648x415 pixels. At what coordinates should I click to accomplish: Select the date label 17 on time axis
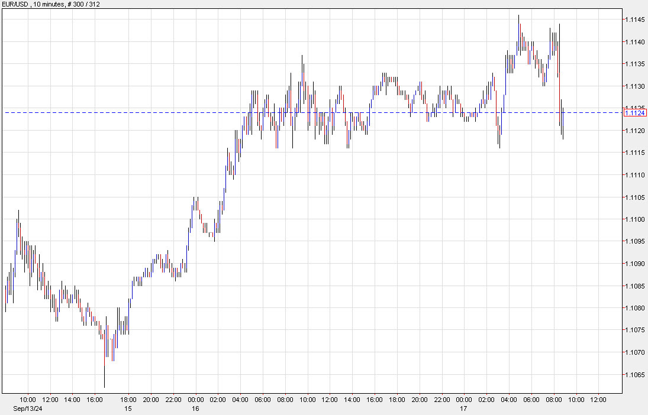[x=464, y=408]
